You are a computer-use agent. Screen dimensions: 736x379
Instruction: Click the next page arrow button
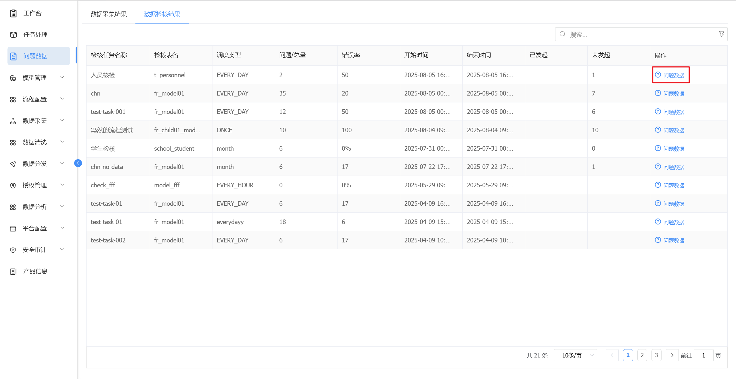[x=672, y=355]
